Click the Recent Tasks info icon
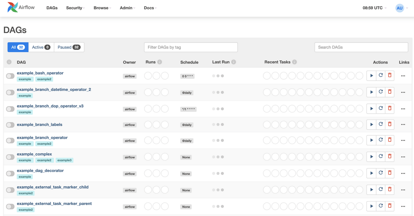Screen dimensions: 414x216 (x=294, y=62)
